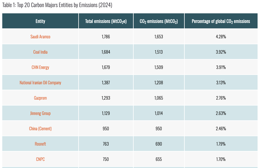Screen dimensions: 259x168
Task: Click the Table 1 caption text
Action: coord(57,5)
